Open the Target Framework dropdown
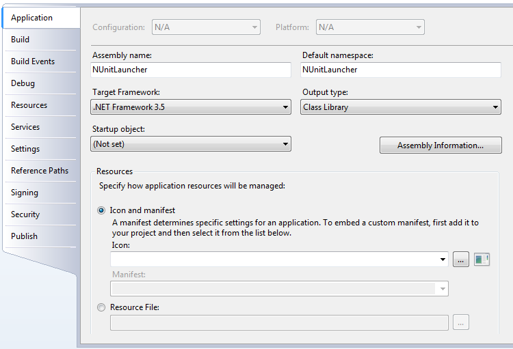The height and width of the screenshot is (349, 513). click(191, 107)
